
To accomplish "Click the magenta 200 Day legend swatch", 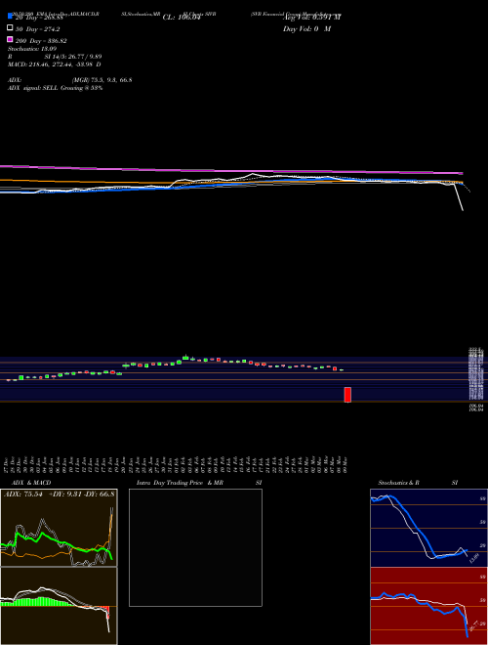I will [10, 40].
